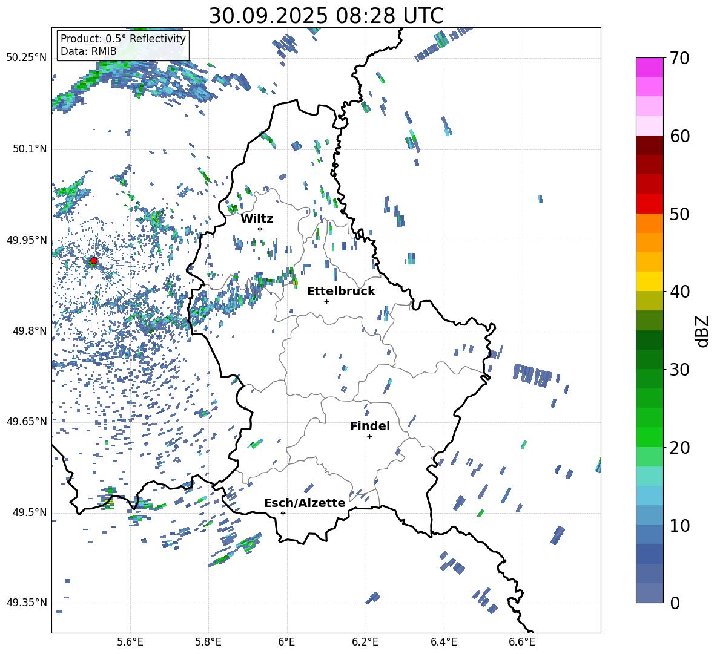Image resolution: width=717 pixels, height=654 pixels.
Task: Click the dark maroon colorbar segment below 60
Action: 649,145
